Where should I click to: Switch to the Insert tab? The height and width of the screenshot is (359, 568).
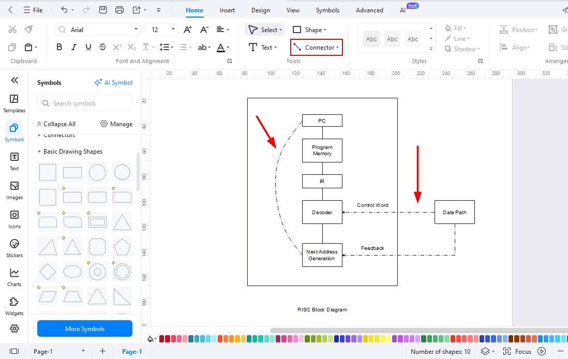click(227, 10)
